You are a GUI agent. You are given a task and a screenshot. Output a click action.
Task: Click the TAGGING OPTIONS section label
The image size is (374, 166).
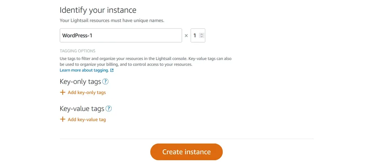(77, 51)
